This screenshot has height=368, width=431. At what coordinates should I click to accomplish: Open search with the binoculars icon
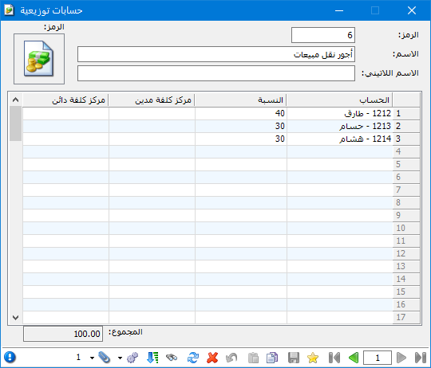coord(172,358)
